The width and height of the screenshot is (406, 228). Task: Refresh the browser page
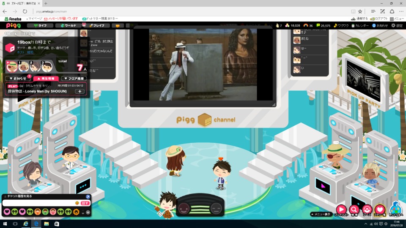coord(25,11)
